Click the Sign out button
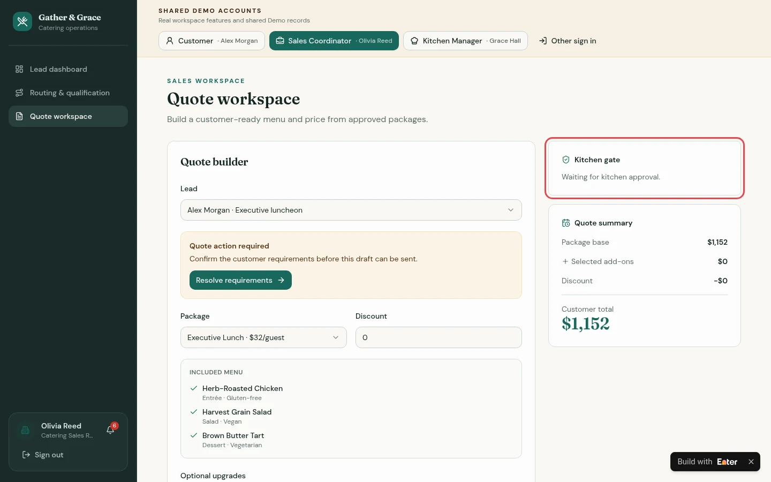The image size is (771, 482). pyautogui.click(x=43, y=455)
